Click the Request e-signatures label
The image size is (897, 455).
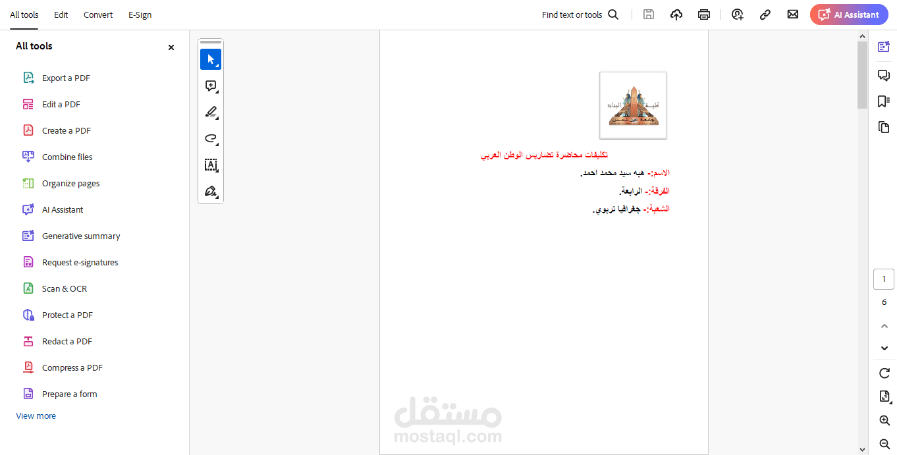pyautogui.click(x=80, y=262)
